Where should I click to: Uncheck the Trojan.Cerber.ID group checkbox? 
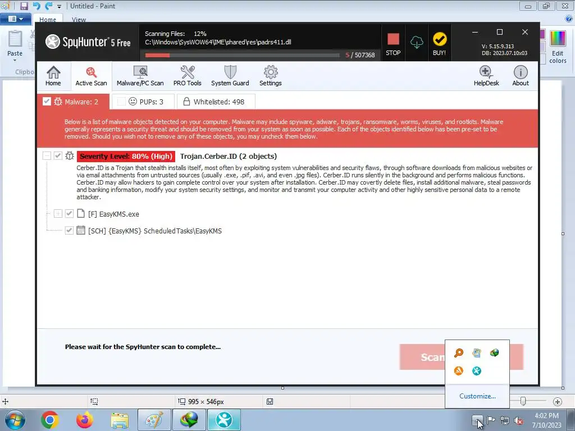pyautogui.click(x=58, y=156)
